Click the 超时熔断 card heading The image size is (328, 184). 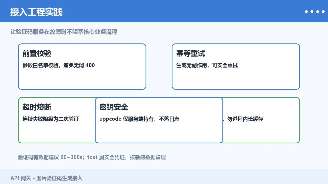37,107
